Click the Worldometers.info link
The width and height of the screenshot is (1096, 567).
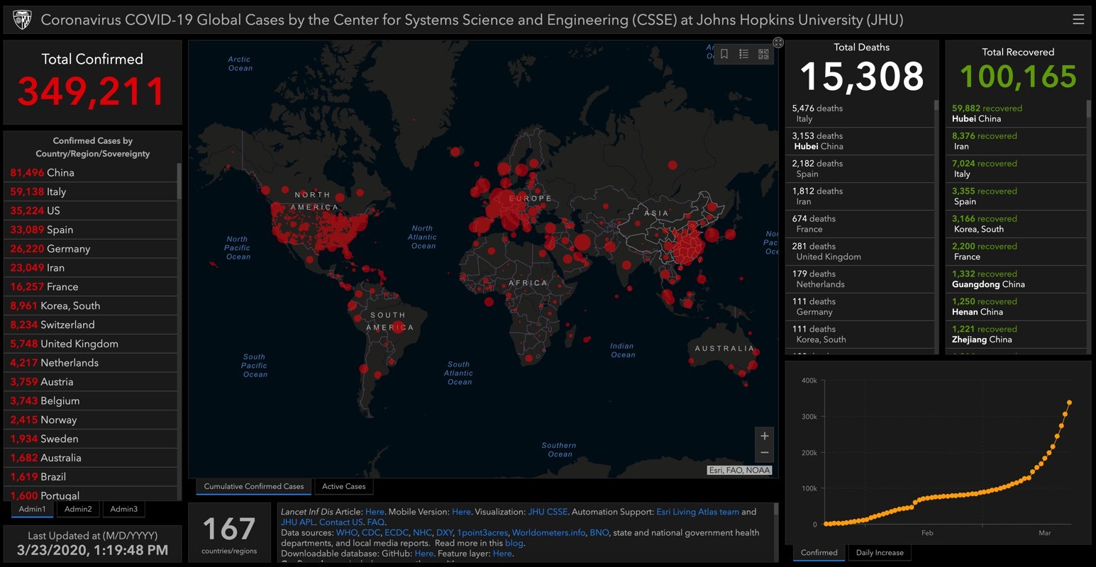point(548,533)
